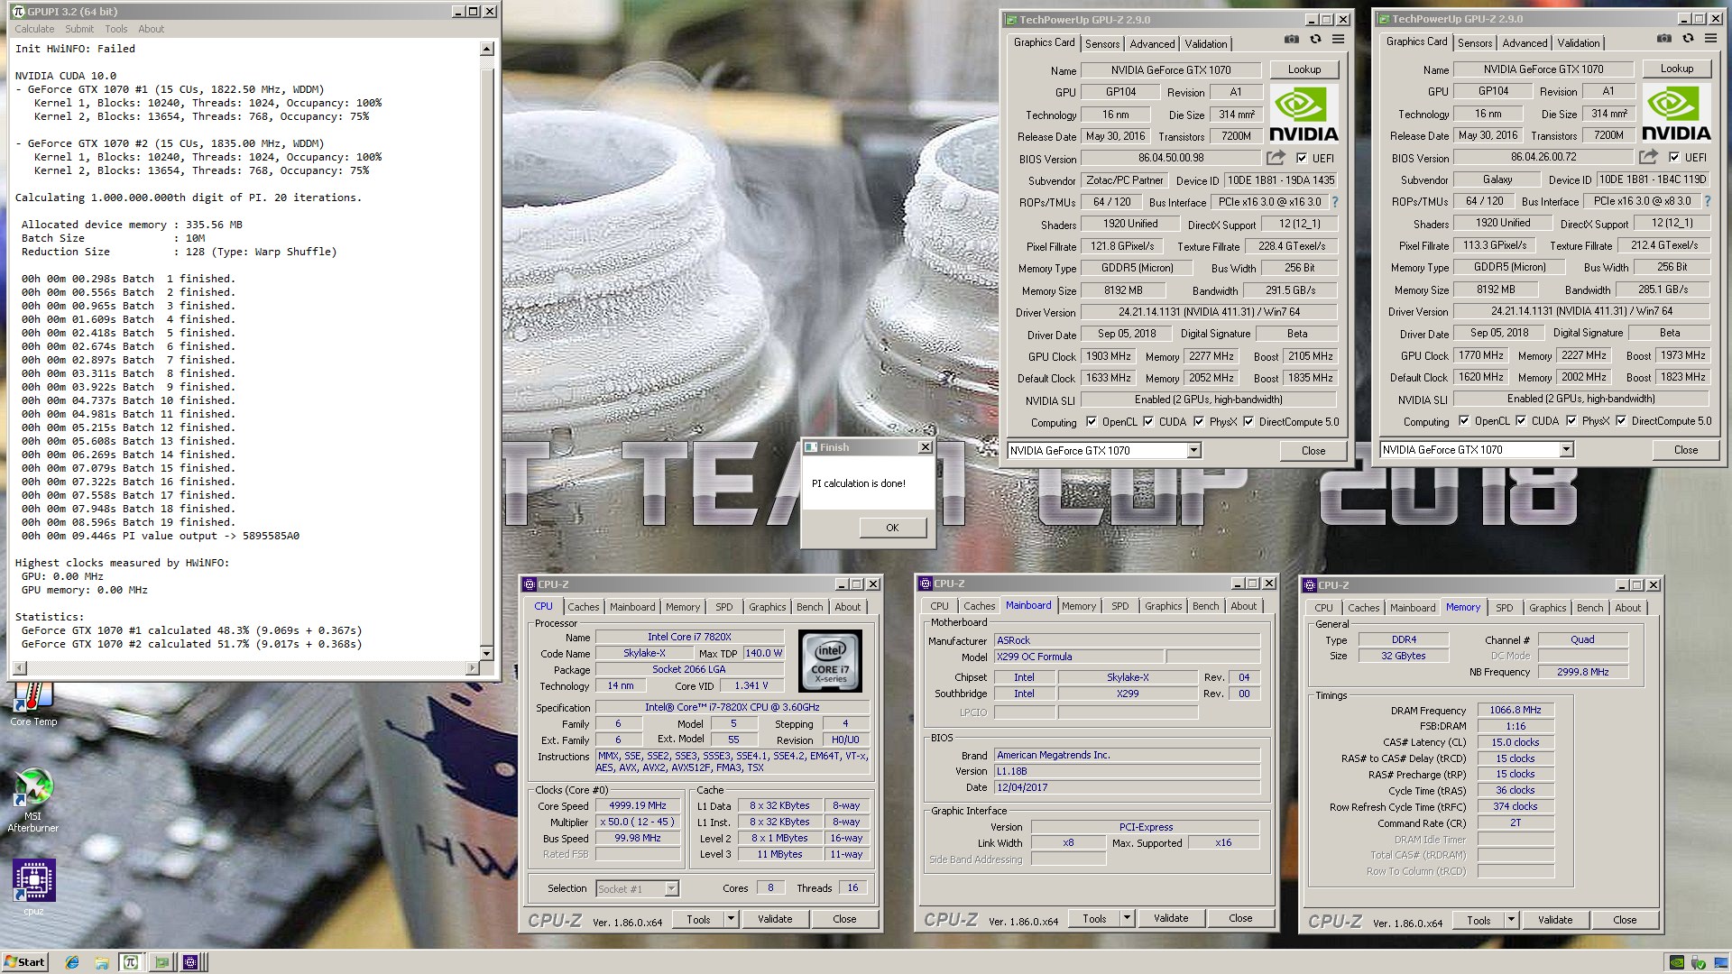This screenshot has height=974, width=1732.
Task: Toggle PhysX checkbox in Zotac GPU-Z window
Action: (1199, 421)
